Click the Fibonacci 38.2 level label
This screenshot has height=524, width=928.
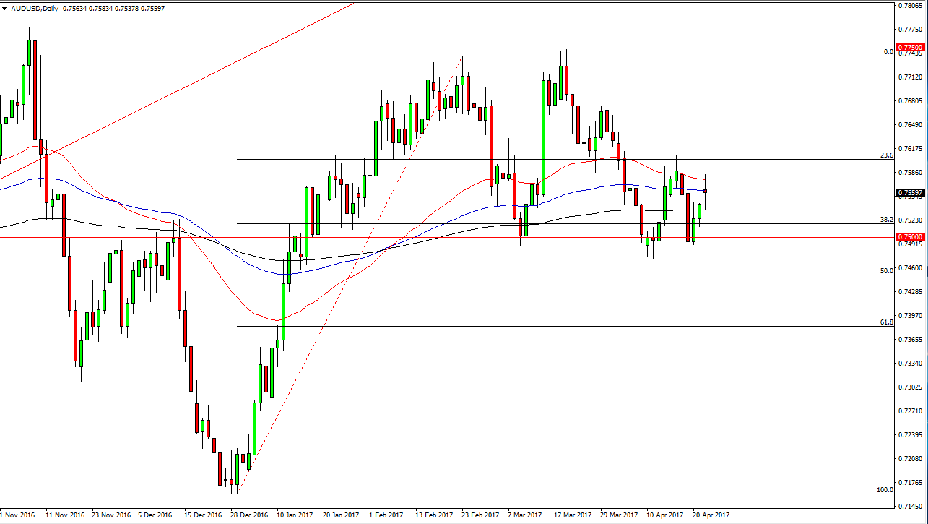point(888,219)
